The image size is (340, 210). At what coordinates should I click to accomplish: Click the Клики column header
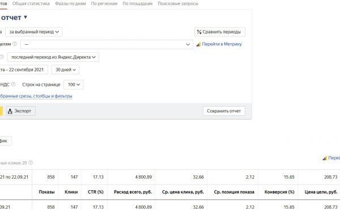[x=71, y=192]
